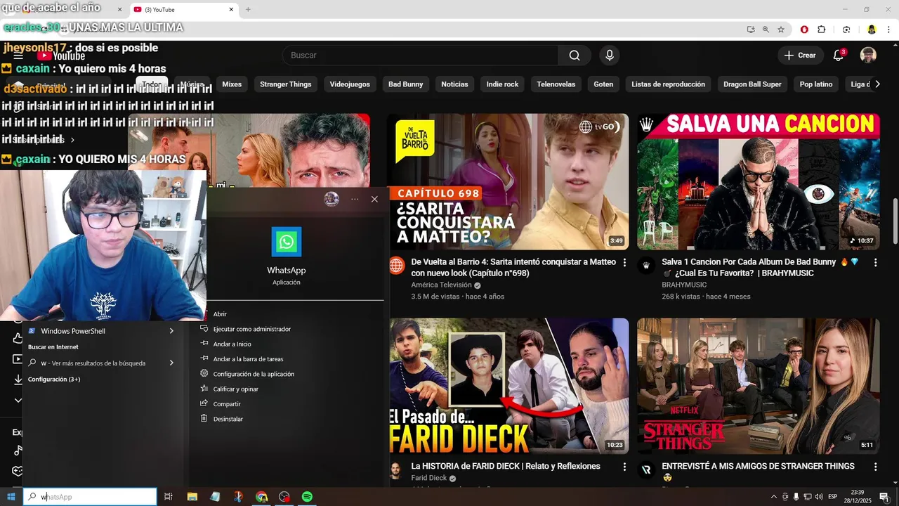Click the Chrome zoom magnifier icon
This screenshot has height=506, width=899.
(x=766, y=30)
